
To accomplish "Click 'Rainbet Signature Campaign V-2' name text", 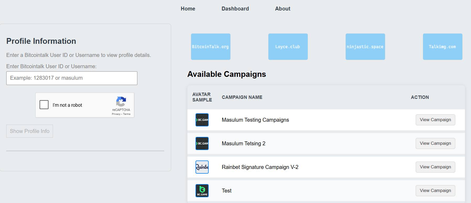I will [x=260, y=167].
